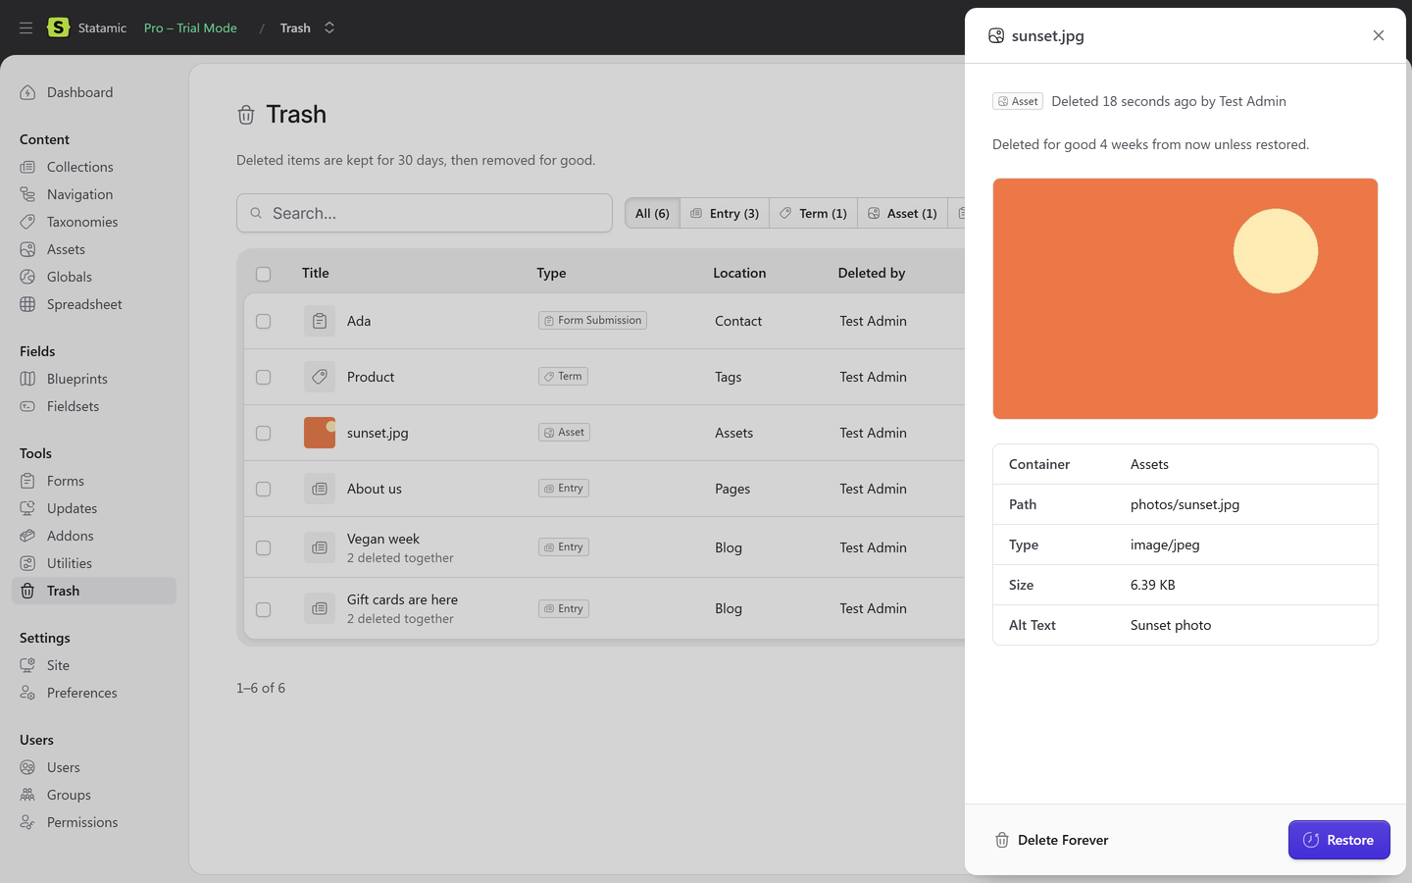Select the Entry (3) filter tab

(725, 213)
